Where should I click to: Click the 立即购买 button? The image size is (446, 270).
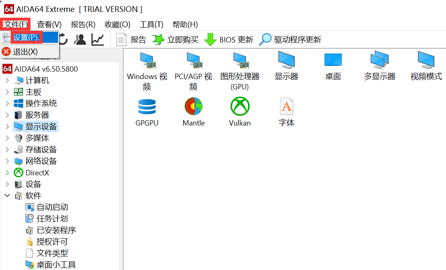pos(175,40)
